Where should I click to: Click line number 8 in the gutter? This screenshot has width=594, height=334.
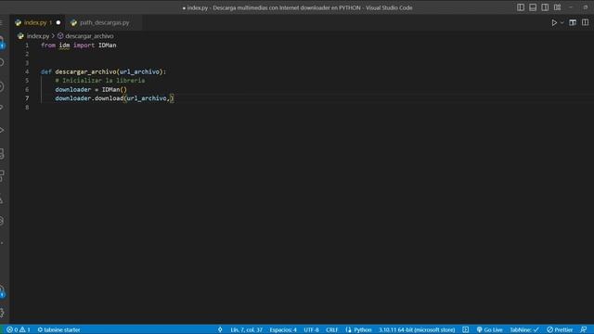pos(27,108)
